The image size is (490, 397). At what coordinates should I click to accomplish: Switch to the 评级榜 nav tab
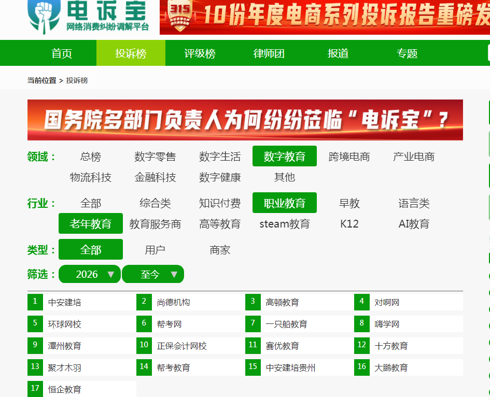coord(200,53)
